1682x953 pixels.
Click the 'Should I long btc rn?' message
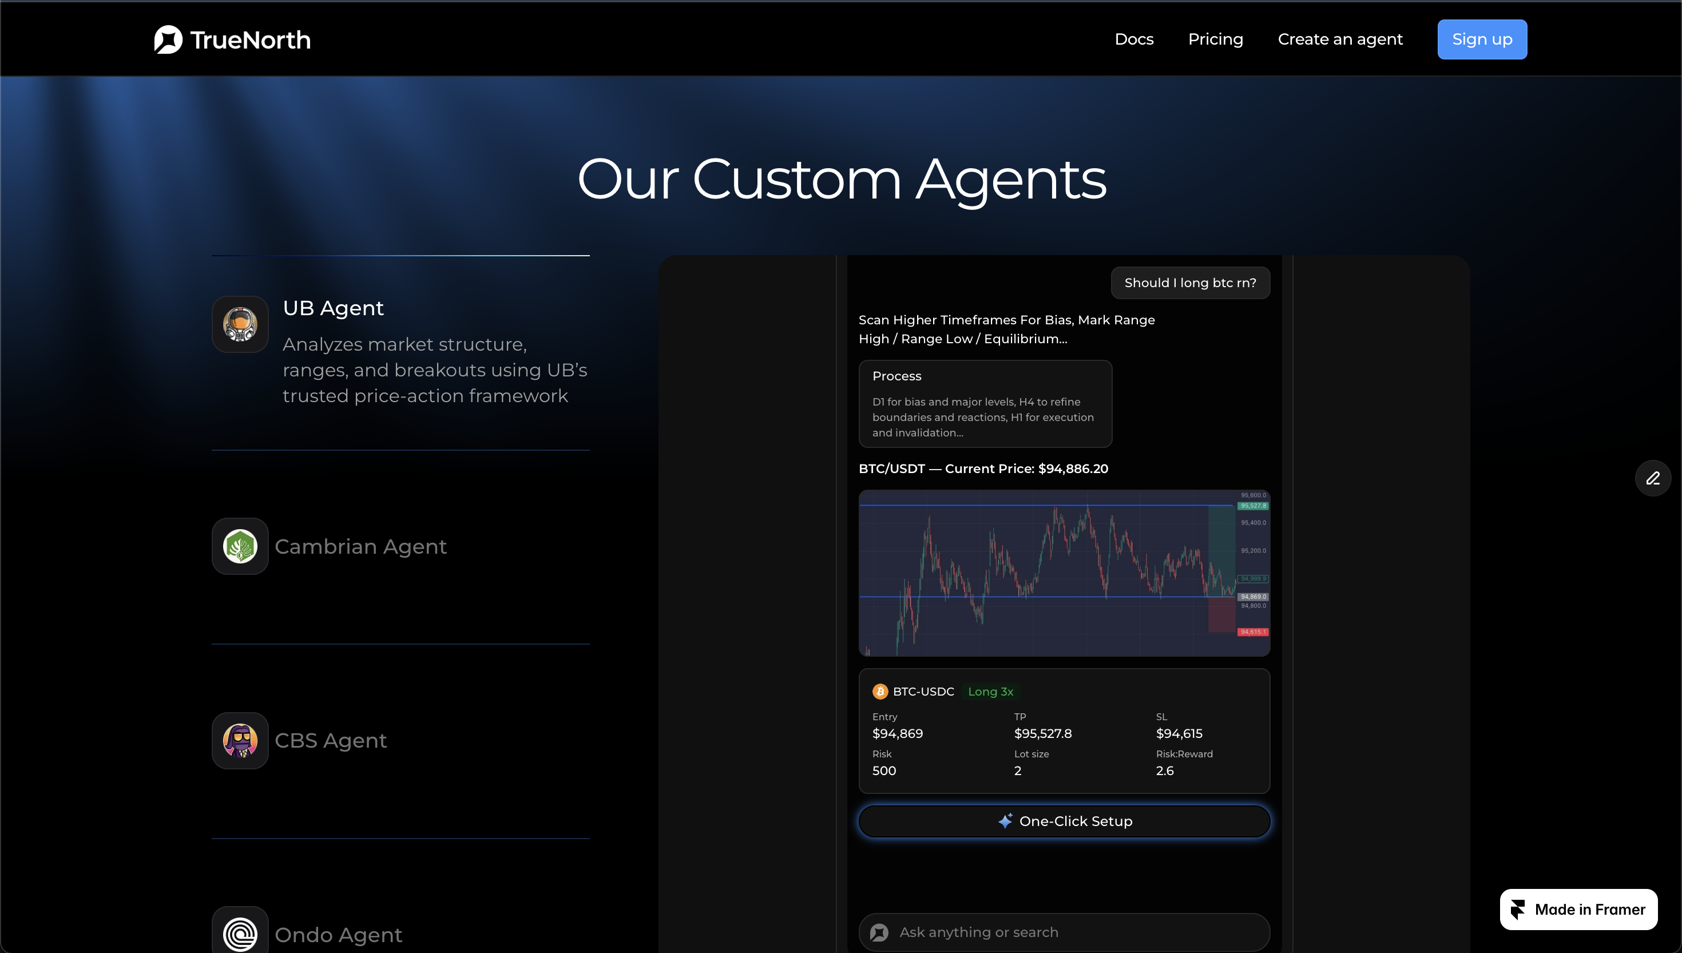[1190, 283]
